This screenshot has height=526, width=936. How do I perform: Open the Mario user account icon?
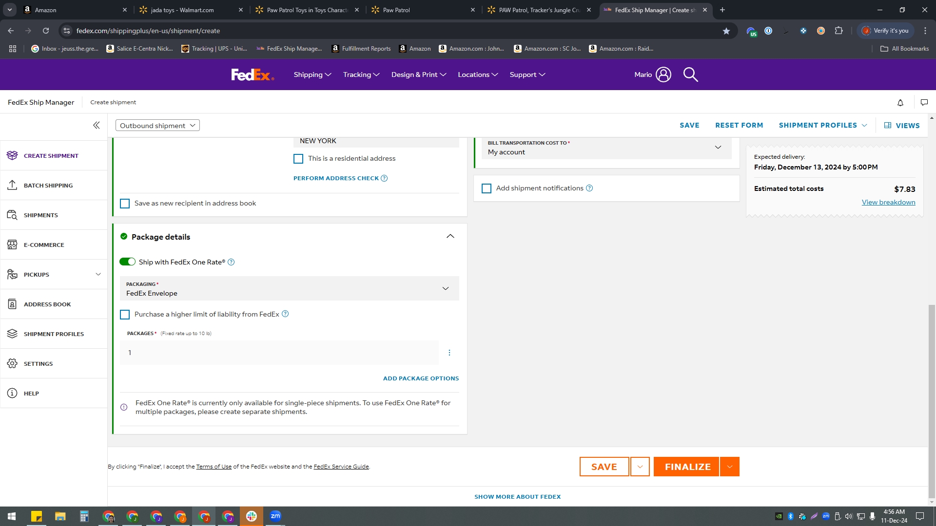click(663, 75)
